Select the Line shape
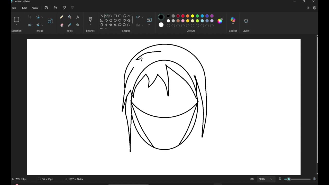 point(102,16)
